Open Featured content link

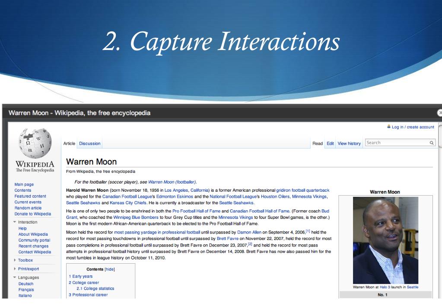30,196
